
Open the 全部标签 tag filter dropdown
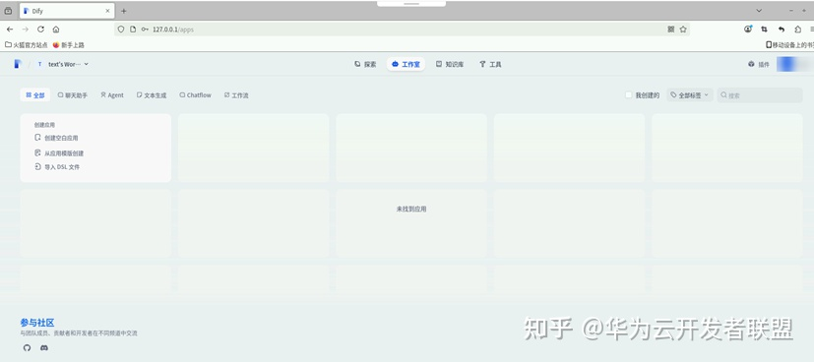689,94
